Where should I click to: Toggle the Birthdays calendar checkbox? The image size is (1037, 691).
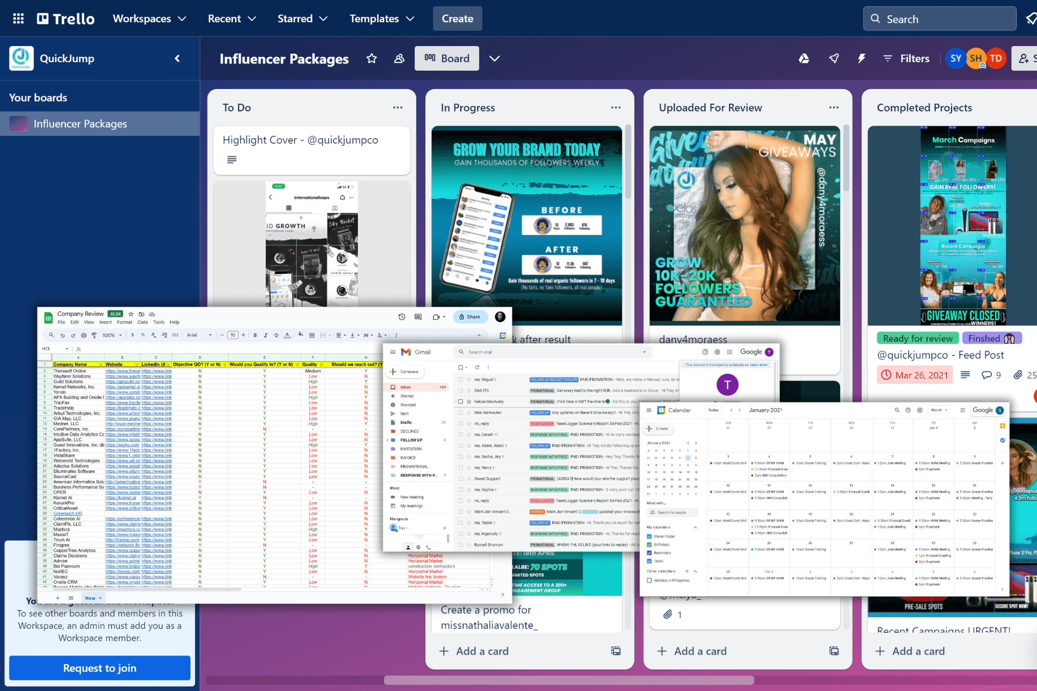(649, 545)
